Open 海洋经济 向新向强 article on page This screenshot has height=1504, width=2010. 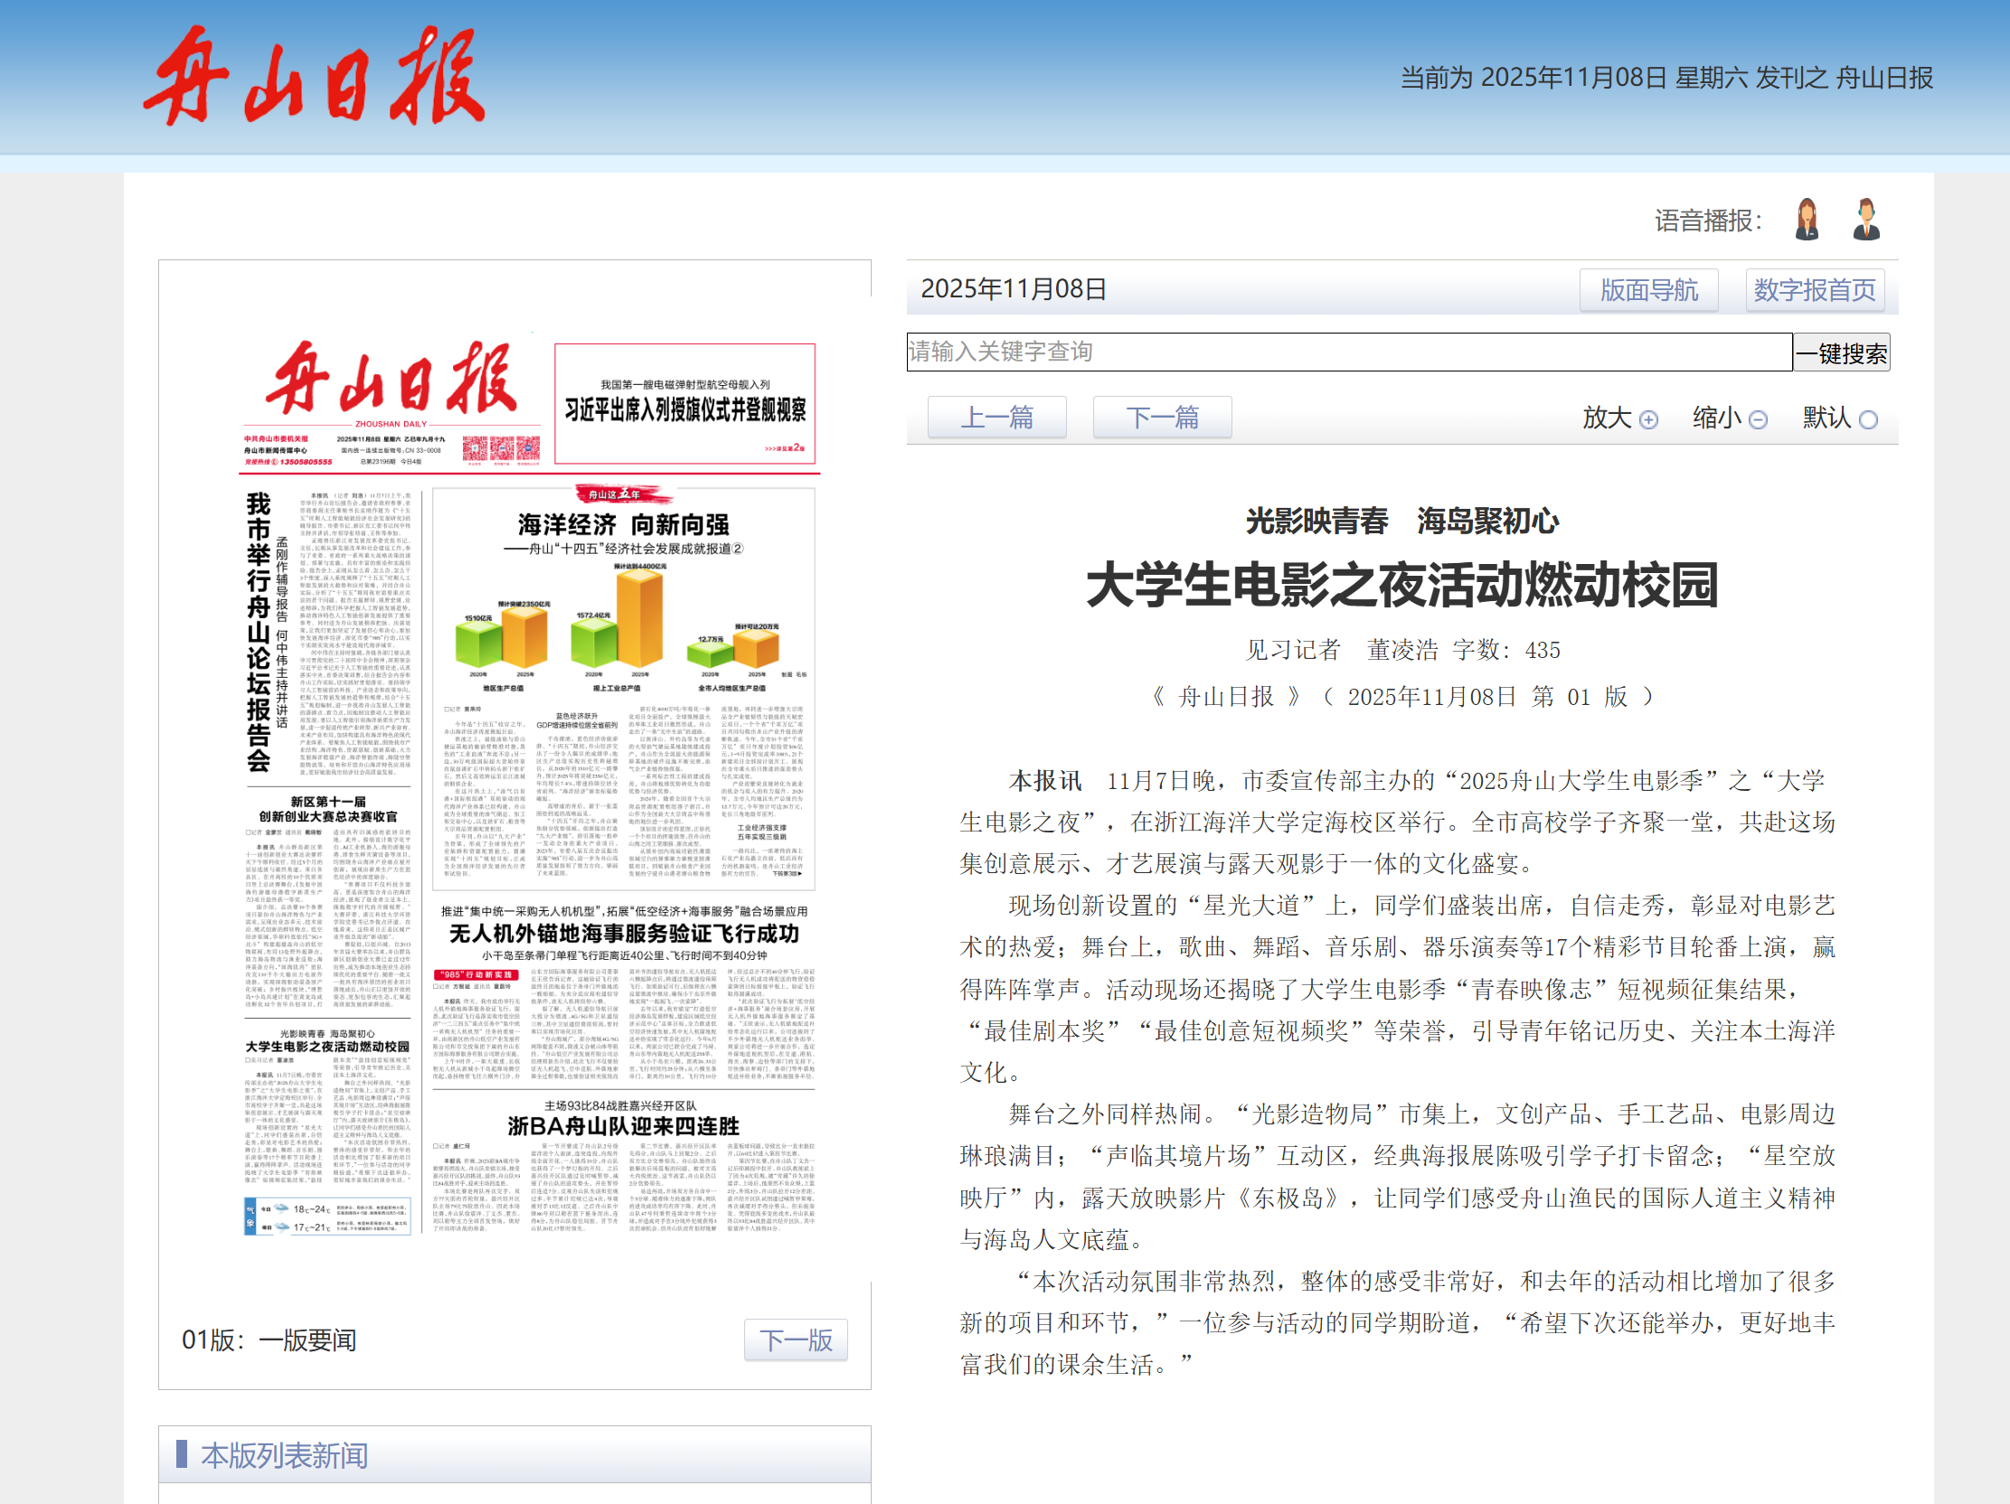tap(623, 525)
